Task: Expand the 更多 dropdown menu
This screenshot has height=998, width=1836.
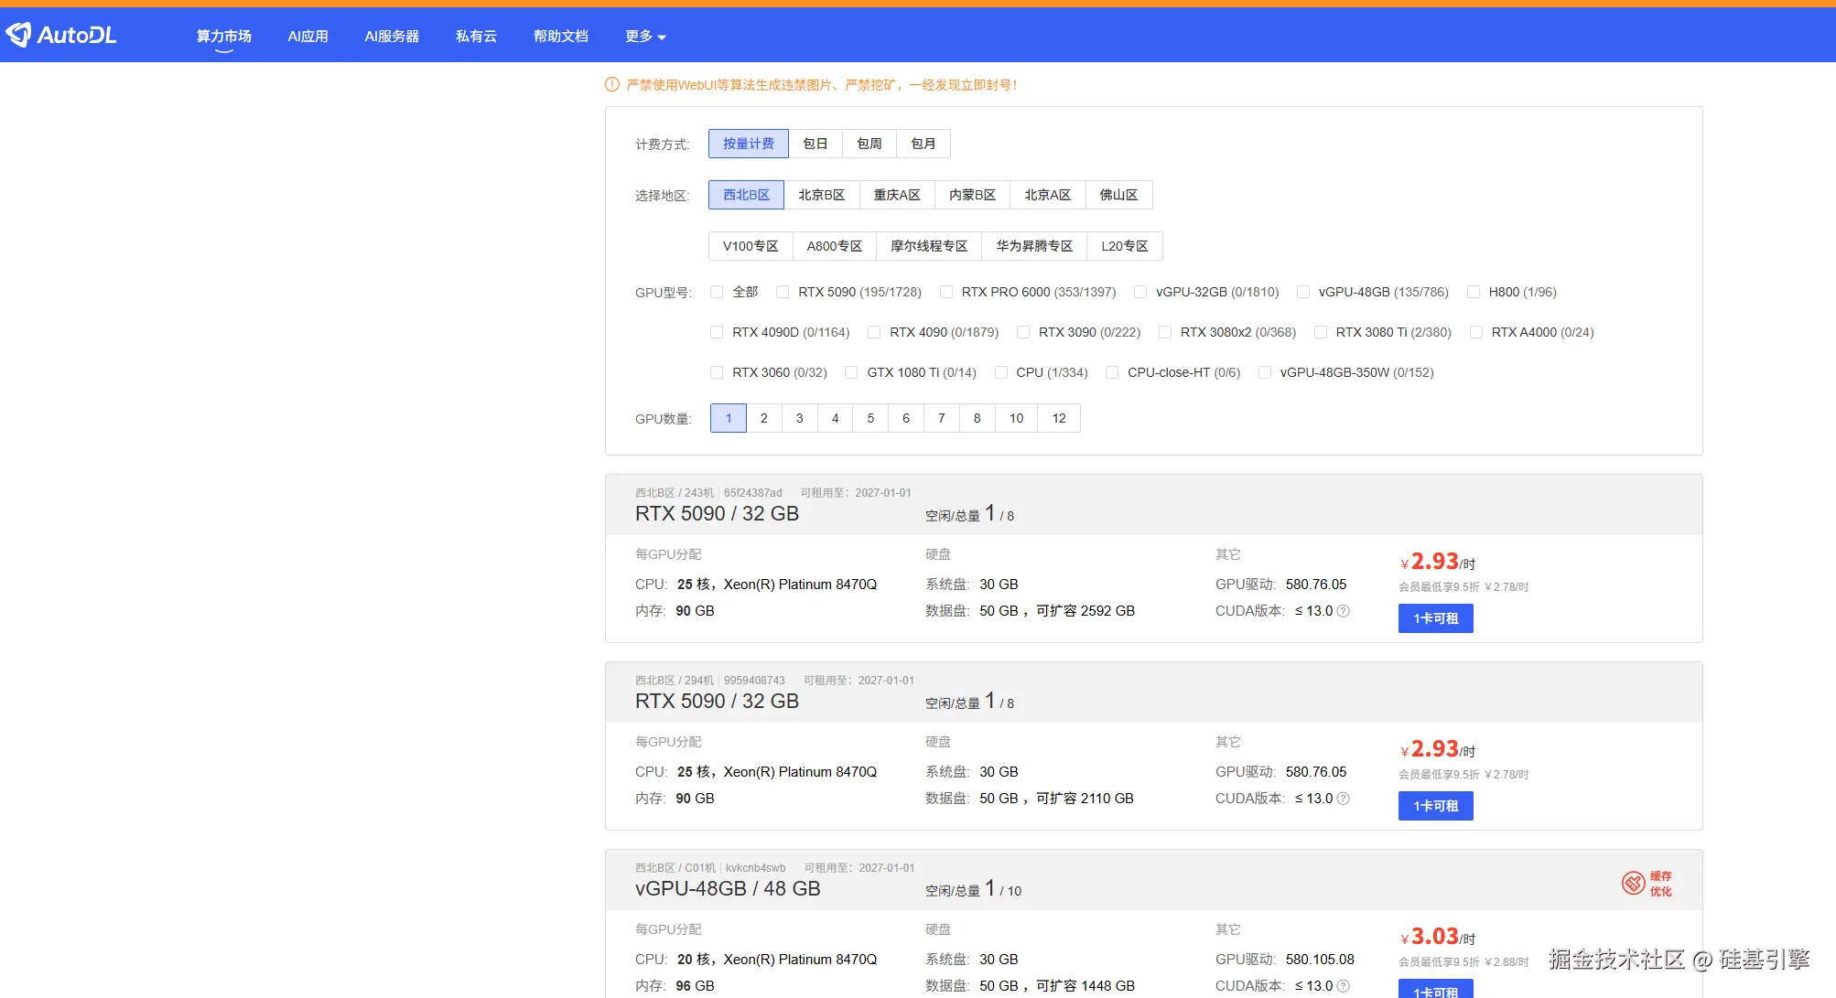Action: pyautogui.click(x=645, y=37)
